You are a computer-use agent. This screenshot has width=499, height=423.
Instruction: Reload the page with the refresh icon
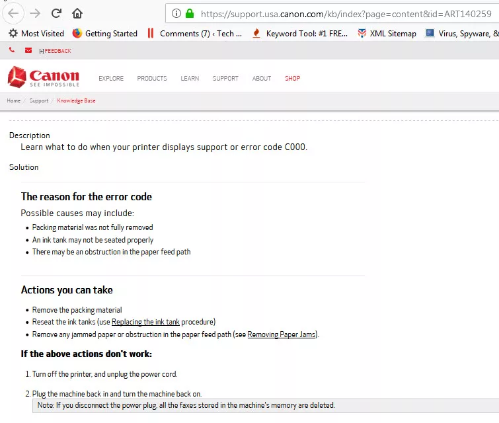[56, 13]
